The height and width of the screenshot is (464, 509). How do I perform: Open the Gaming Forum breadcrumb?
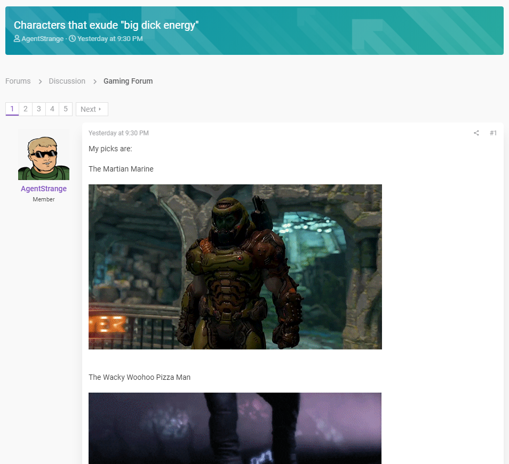pyautogui.click(x=128, y=81)
